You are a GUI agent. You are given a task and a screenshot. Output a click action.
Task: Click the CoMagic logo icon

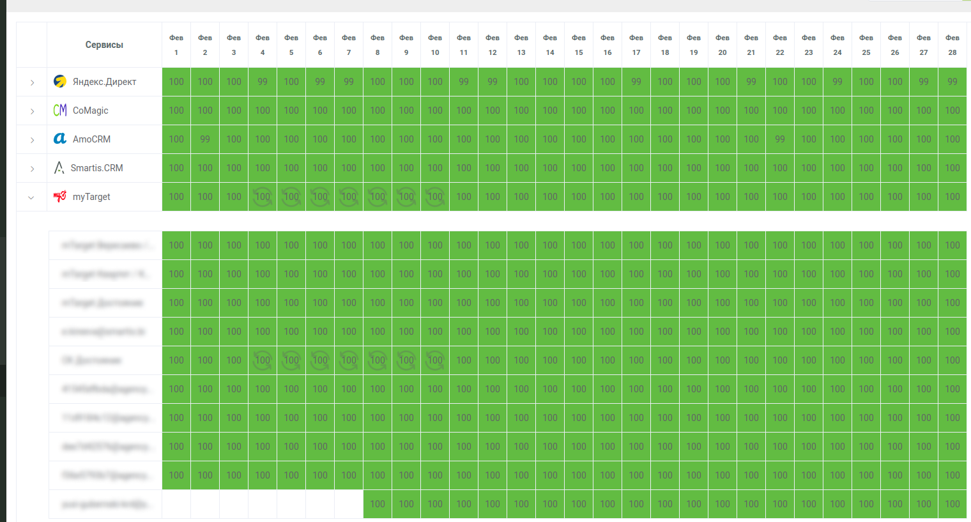pos(60,111)
